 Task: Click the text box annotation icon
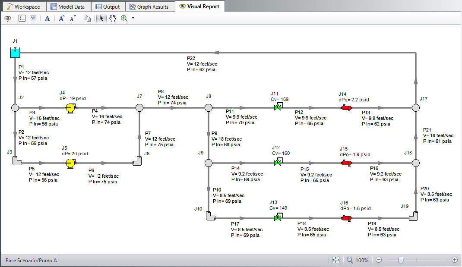tap(33, 19)
